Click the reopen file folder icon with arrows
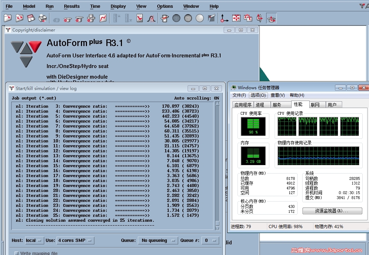This screenshot has height=255, width=369. tap(19, 18)
